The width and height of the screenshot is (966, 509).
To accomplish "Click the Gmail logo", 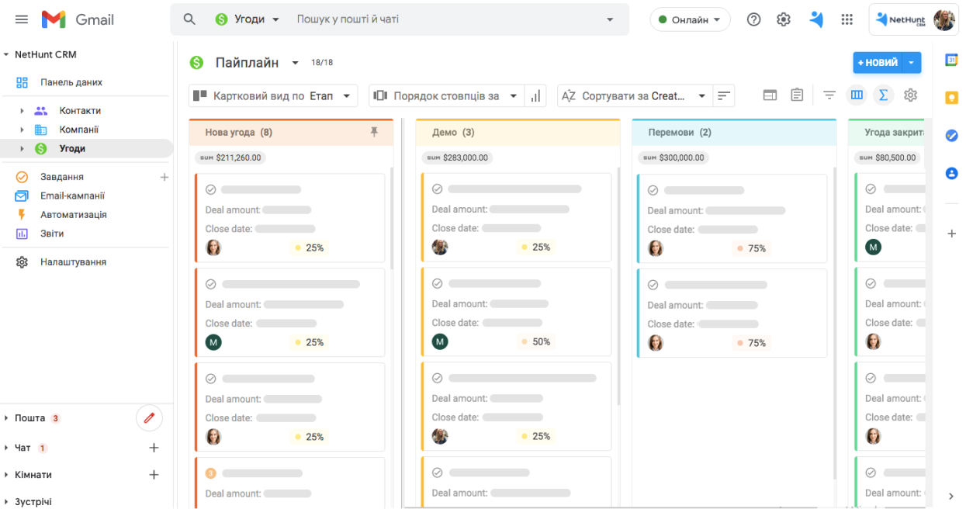I will (78, 19).
